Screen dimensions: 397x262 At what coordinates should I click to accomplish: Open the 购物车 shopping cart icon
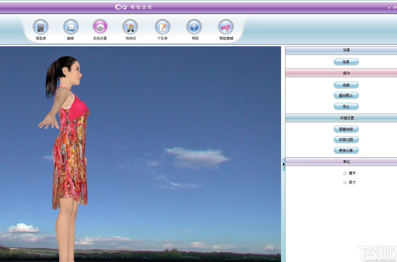click(130, 27)
